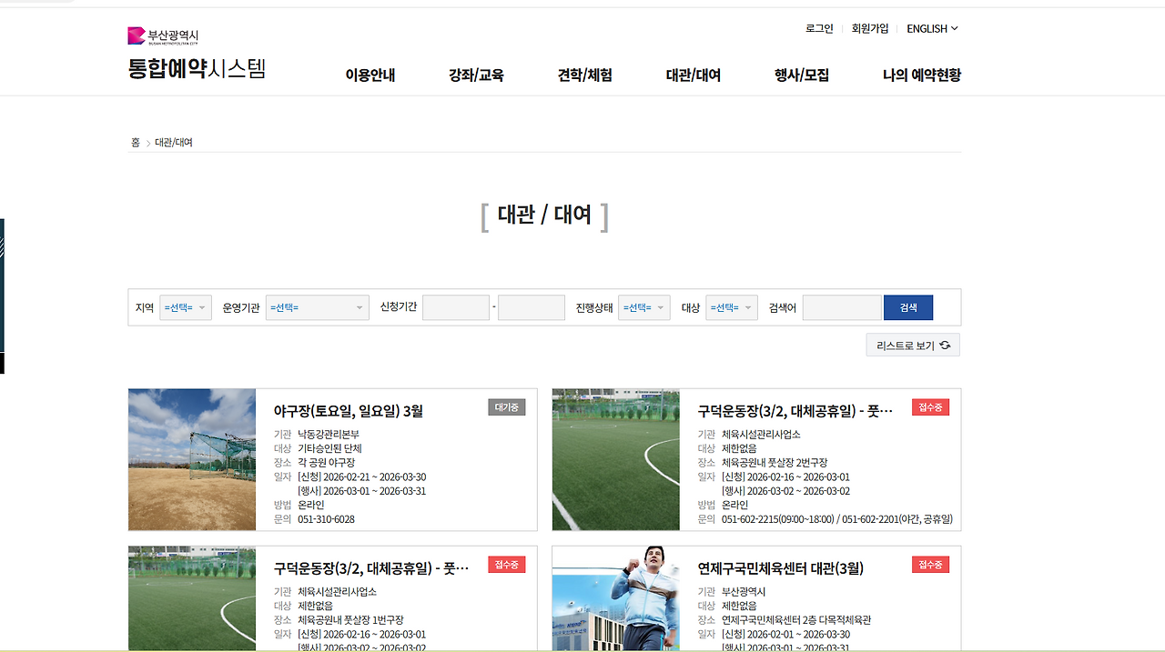This screenshot has height=652, width=1165.
Task: Open the 야구장(토요일, 일요일) 3월 title
Action: (349, 411)
